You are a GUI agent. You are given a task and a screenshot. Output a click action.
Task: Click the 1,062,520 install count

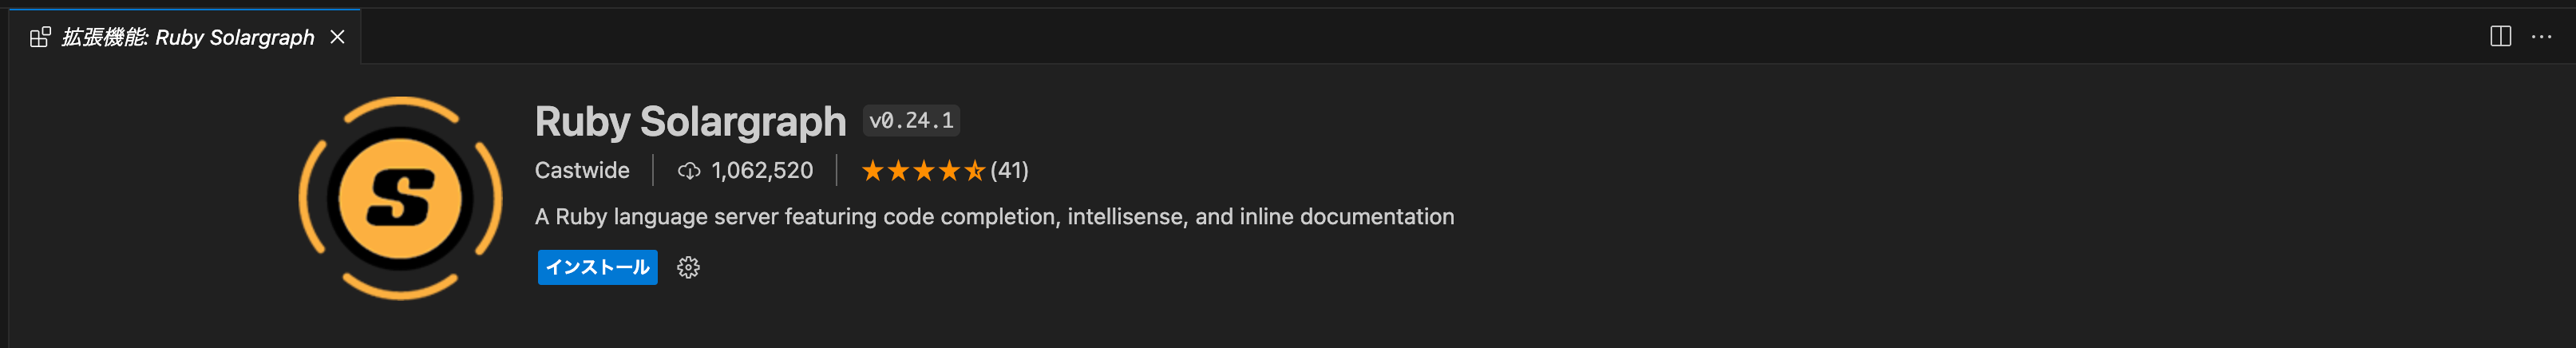pyautogui.click(x=762, y=171)
